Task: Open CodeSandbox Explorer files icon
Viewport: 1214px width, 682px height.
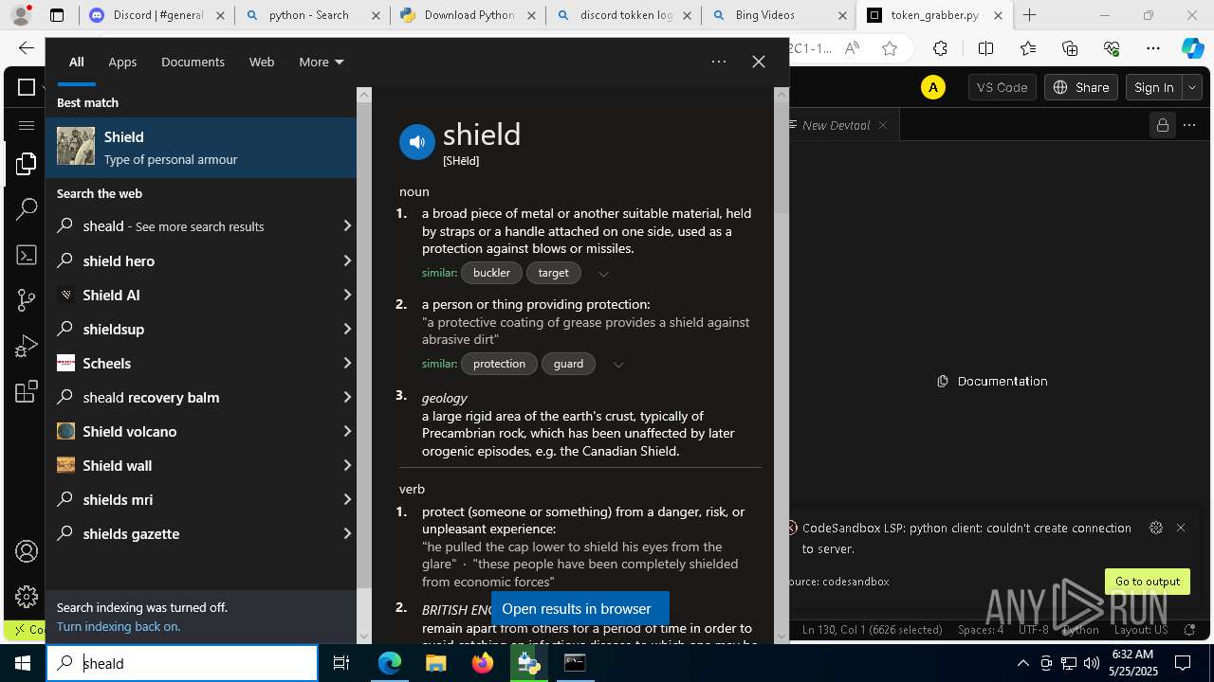Action: 27,166
